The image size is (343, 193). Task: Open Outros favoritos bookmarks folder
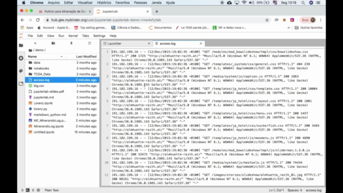coord(309,27)
